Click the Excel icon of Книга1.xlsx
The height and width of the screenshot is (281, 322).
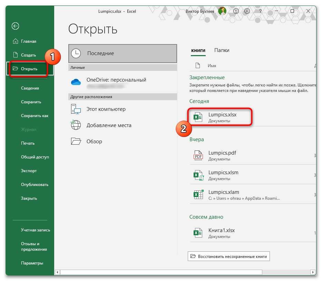(x=198, y=233)
